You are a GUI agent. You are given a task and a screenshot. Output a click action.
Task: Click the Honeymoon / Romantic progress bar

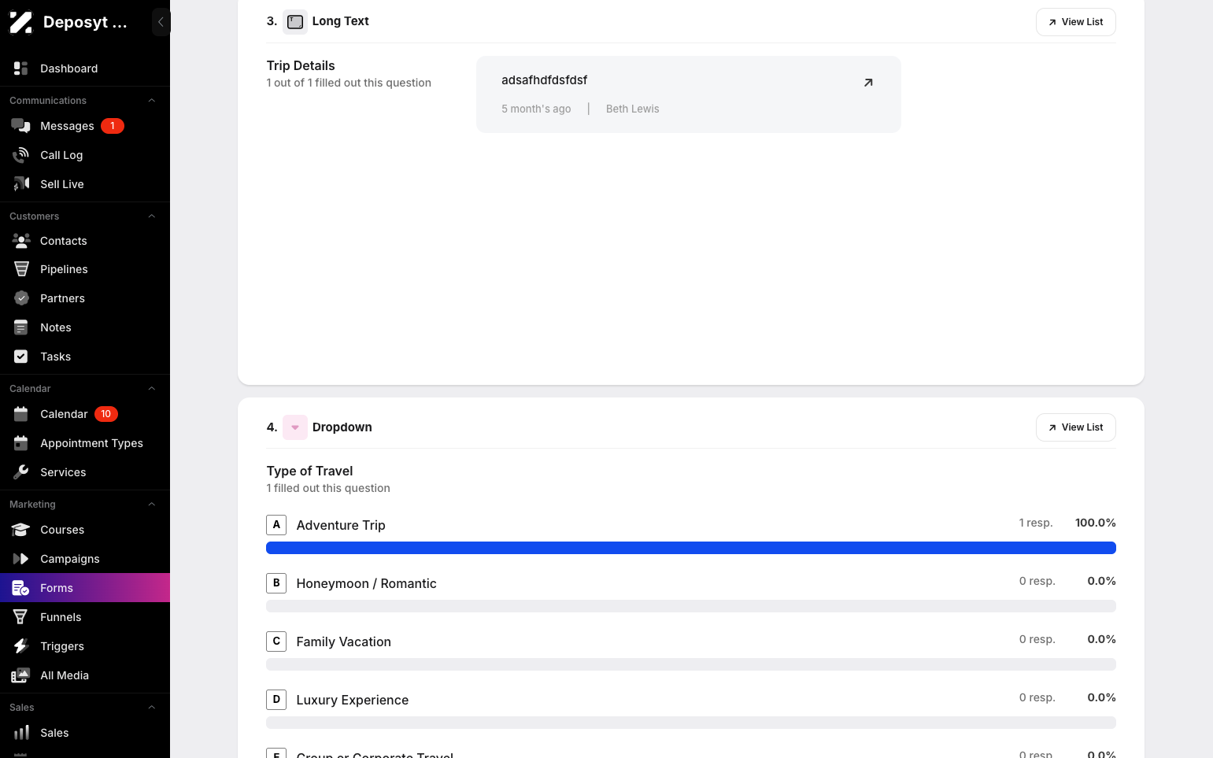click(691, 606)
